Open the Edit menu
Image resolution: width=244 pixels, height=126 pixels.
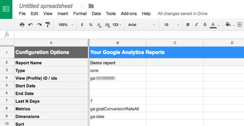point(35,14)
